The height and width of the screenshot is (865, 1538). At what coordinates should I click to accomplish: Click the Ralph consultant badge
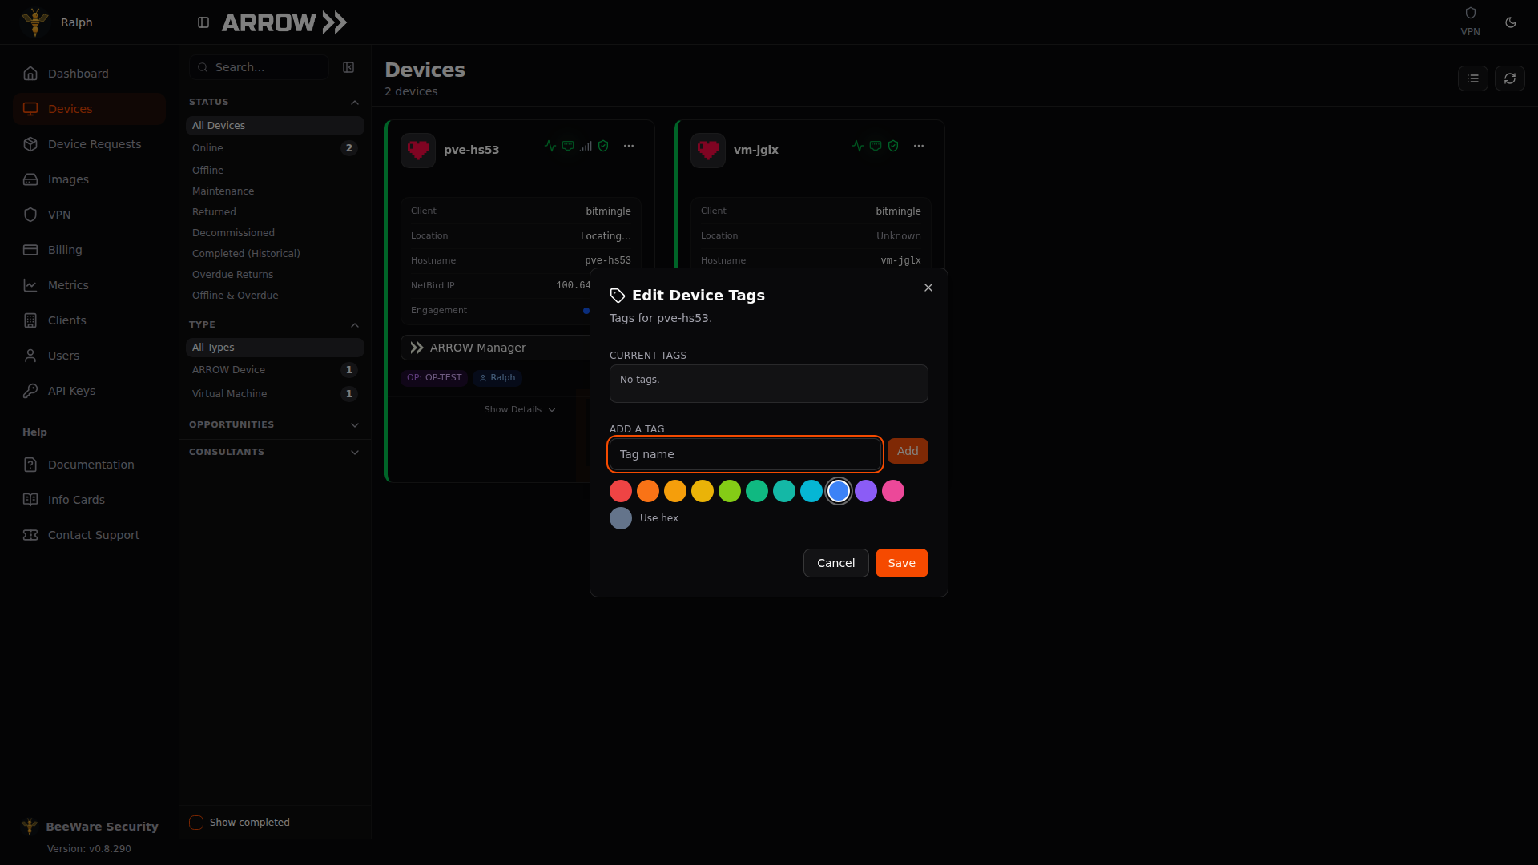tap(497, 378)
